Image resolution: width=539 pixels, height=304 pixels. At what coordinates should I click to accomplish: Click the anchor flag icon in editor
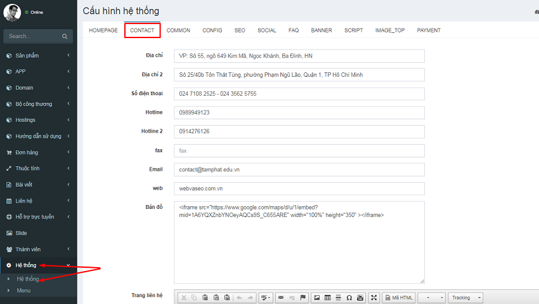click(x=302, y=297)
